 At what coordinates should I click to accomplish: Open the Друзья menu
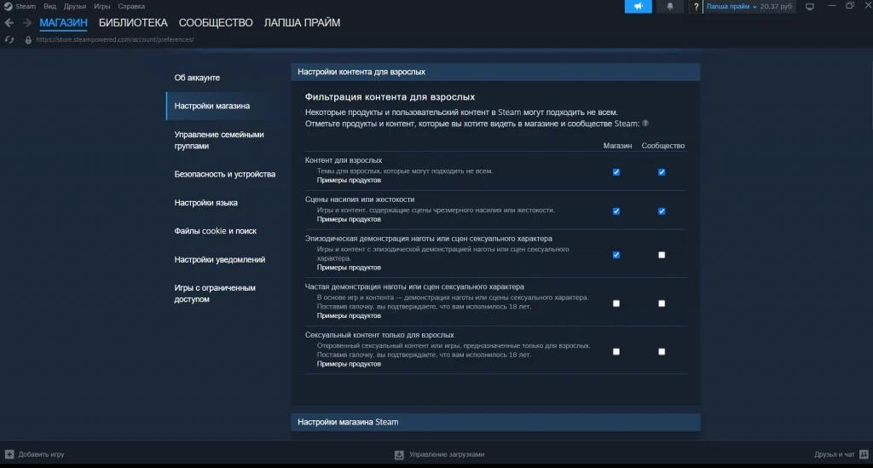(75, 6)
